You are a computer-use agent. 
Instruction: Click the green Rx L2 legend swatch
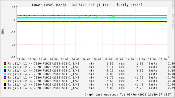[x=5, y=67]
